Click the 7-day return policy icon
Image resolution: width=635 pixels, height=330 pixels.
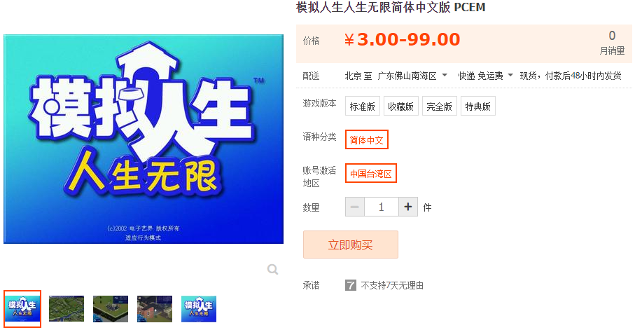(350, 285)
